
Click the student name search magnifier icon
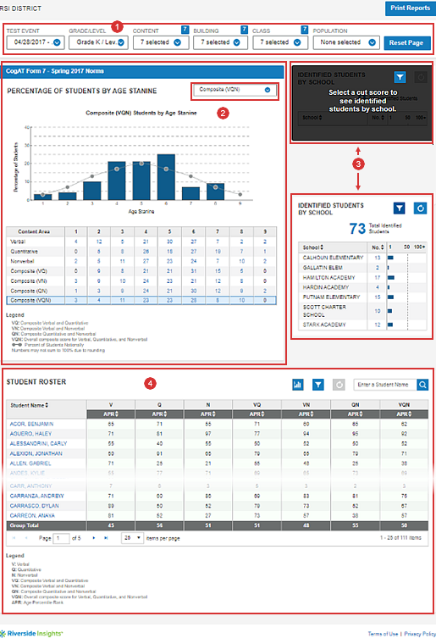click(422, 385)
